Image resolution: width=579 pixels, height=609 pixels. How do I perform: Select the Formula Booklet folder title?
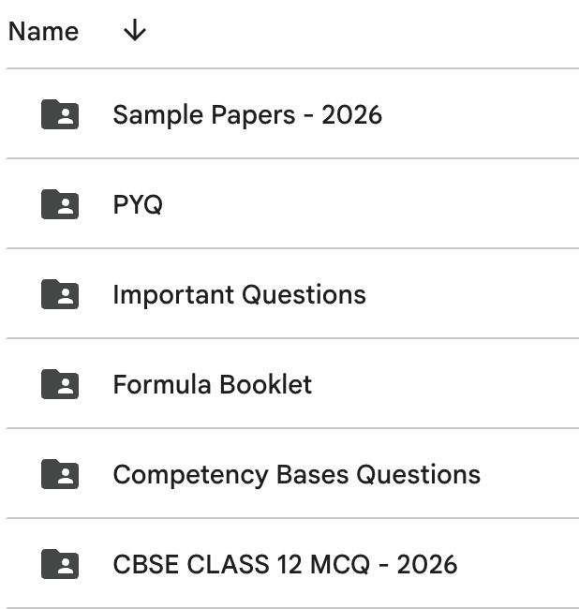[212, 384]
